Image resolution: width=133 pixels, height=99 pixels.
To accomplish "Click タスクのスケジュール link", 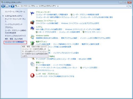I will (46, 70).
